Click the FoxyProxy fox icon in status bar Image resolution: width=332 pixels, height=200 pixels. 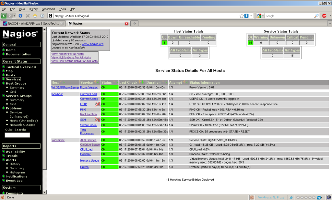coord(252,197)
